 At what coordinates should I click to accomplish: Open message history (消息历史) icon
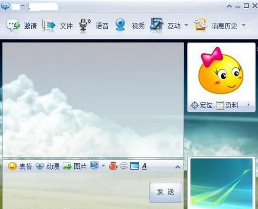click(200, 25)
